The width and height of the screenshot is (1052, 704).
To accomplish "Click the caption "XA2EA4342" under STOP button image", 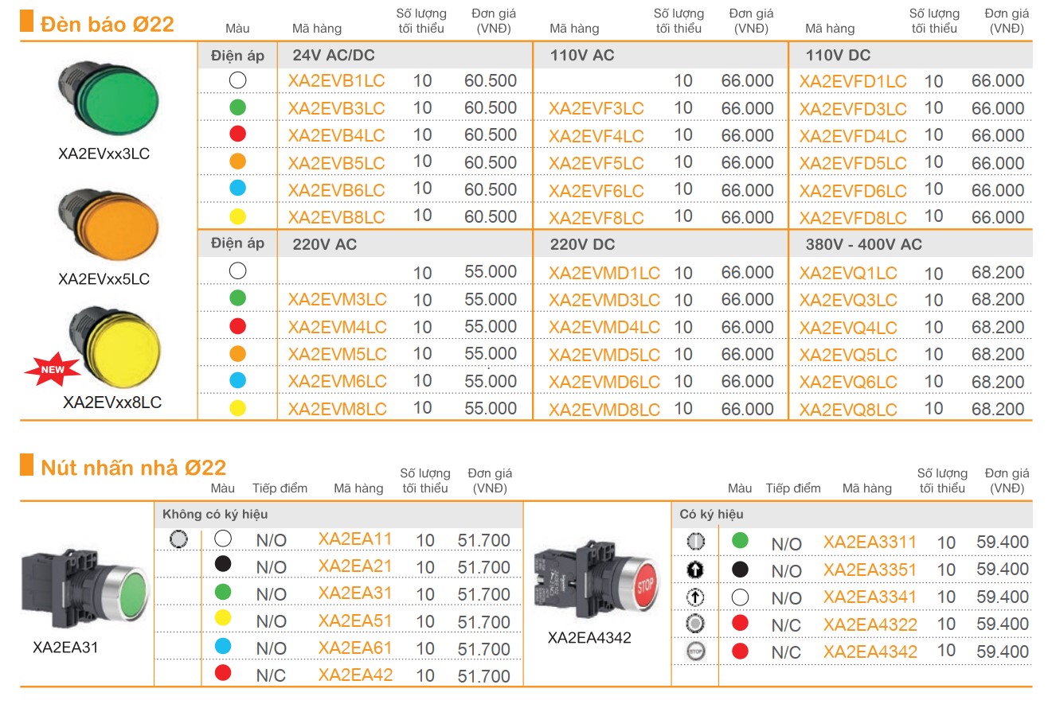I will pos(589,638).
